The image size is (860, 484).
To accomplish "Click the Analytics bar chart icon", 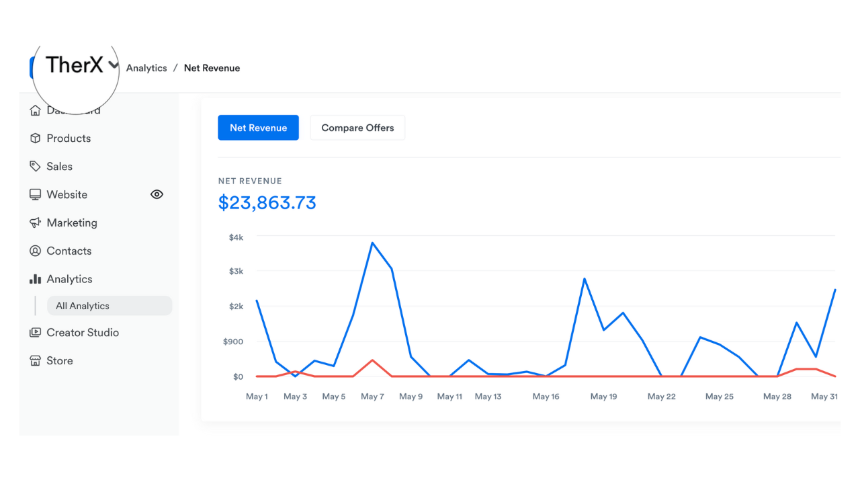I will [x=36, y=279].
